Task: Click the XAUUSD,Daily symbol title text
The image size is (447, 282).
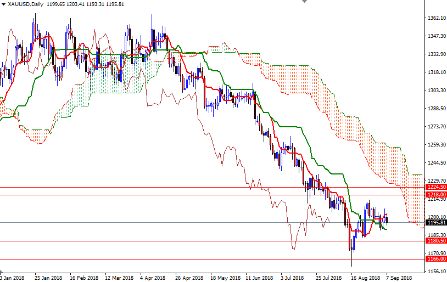Action: (x=27, y=4)
